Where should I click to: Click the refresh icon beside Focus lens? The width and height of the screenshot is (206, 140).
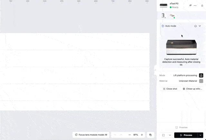(76, 135)
